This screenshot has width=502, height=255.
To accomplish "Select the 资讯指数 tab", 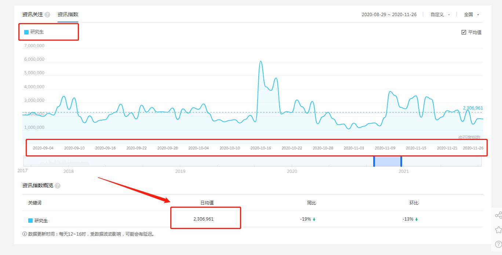I will coord(68,14).
